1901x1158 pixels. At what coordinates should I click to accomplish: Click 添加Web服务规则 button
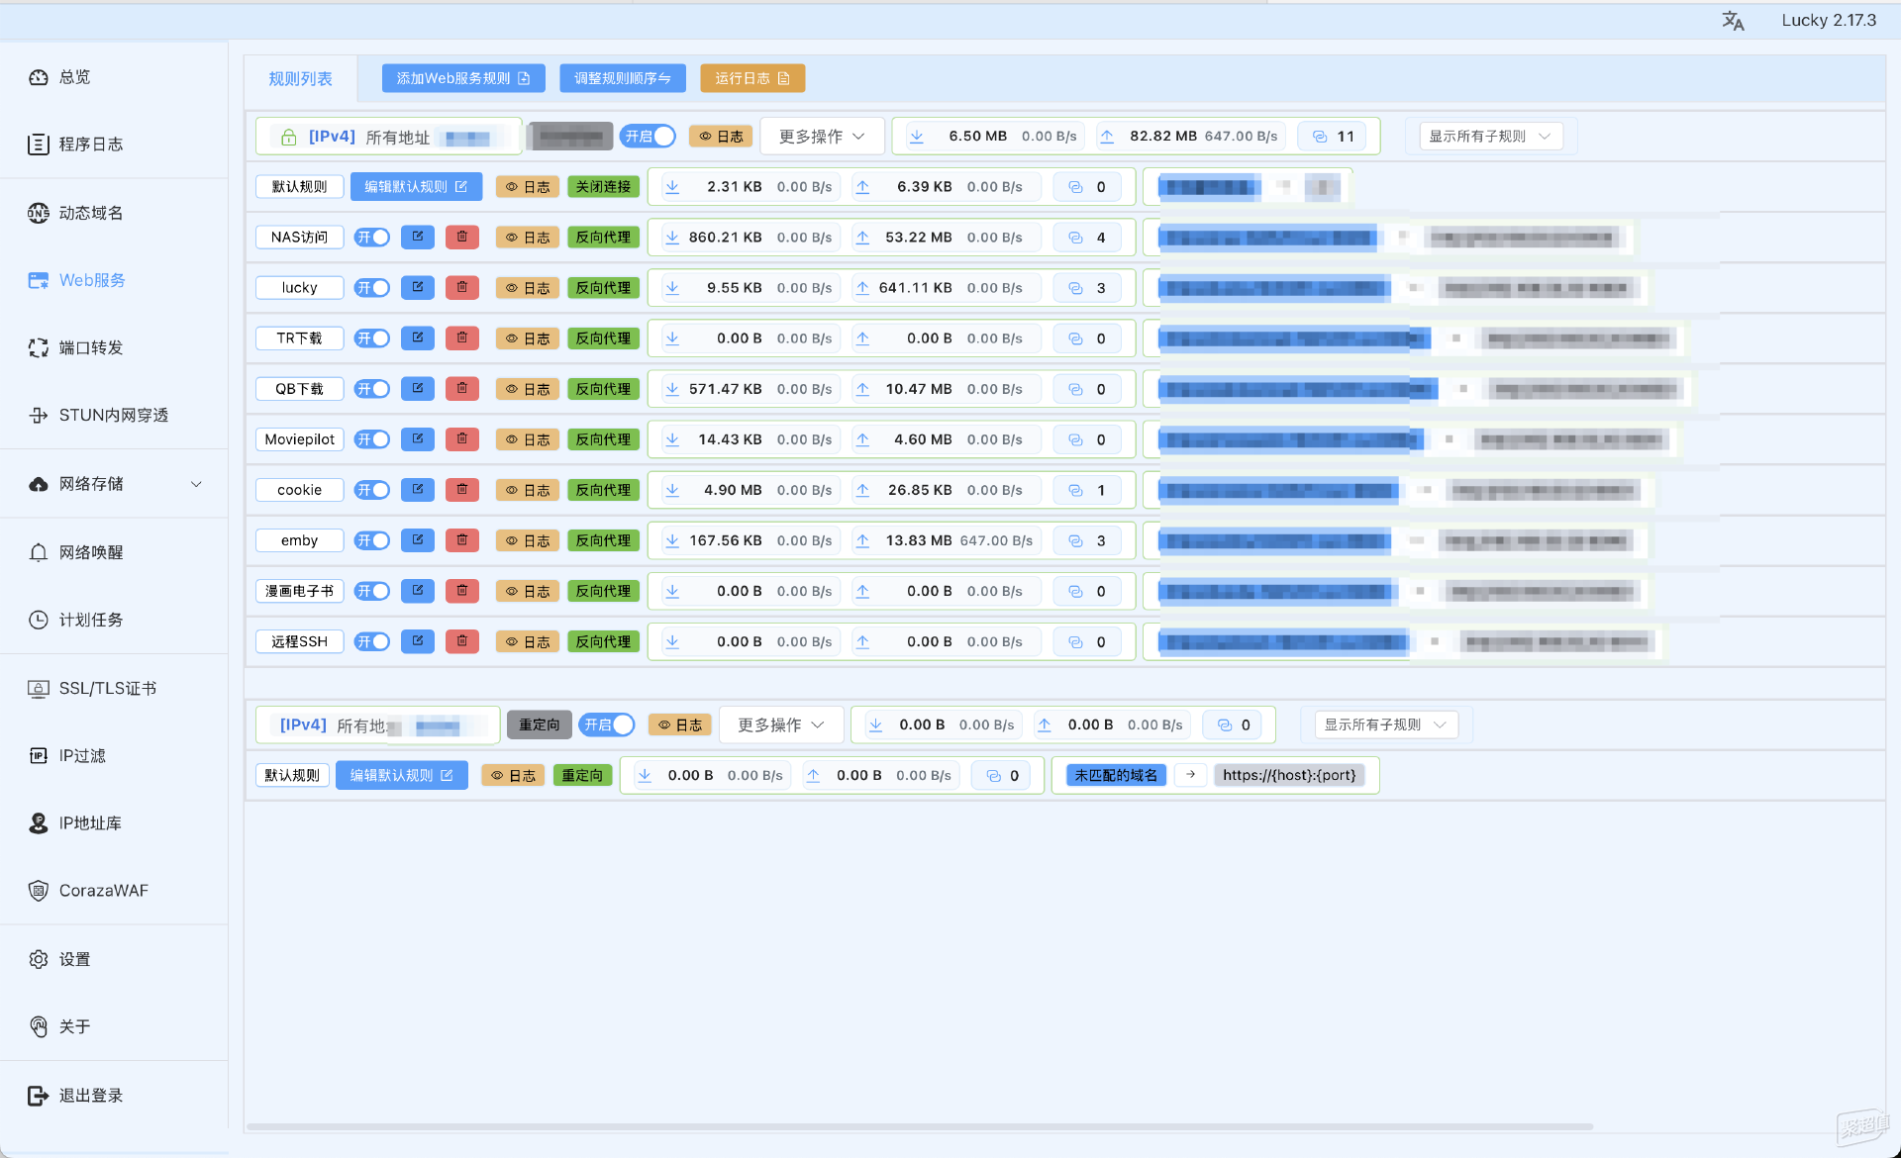coord(463,78)
